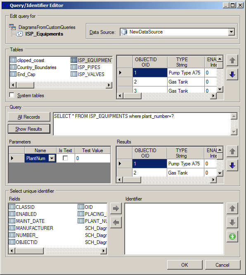This screenshot has width=246, height=275.
Task: Click blue down arrow beside Results grid
Action: [232, 165]
